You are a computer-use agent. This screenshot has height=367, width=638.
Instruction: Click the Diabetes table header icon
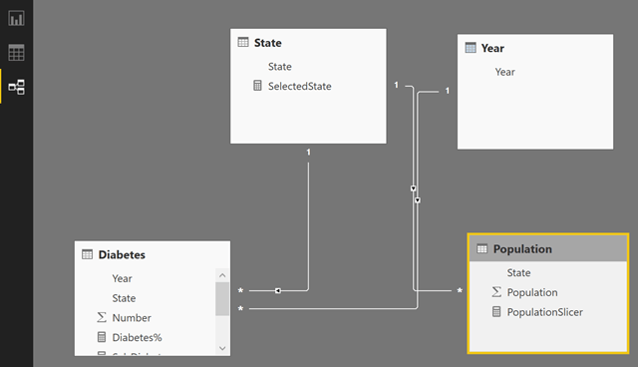88,254
